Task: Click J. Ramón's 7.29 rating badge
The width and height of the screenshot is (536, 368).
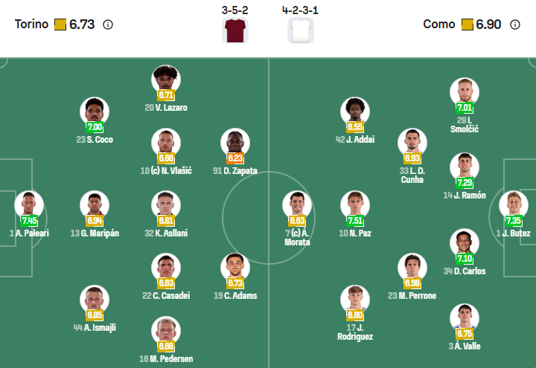Action: point(465,183)
